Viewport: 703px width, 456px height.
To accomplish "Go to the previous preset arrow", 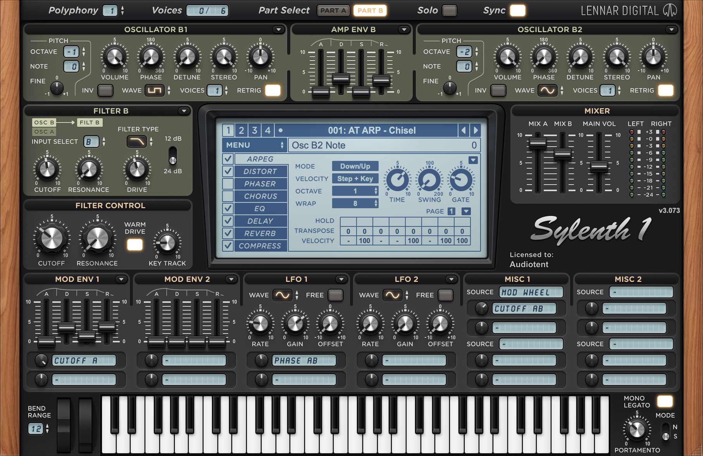I will [463, 130].
